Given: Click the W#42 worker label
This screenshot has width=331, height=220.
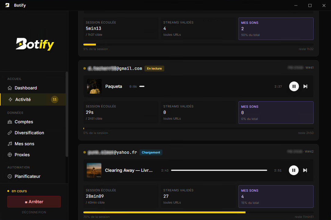Looking at the screenshot, I should pyautogui.click(x=309, y=151).
